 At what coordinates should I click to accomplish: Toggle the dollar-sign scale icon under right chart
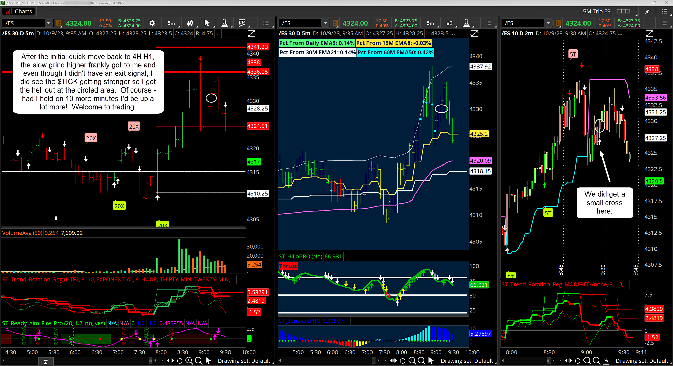[x=606, y=361]
